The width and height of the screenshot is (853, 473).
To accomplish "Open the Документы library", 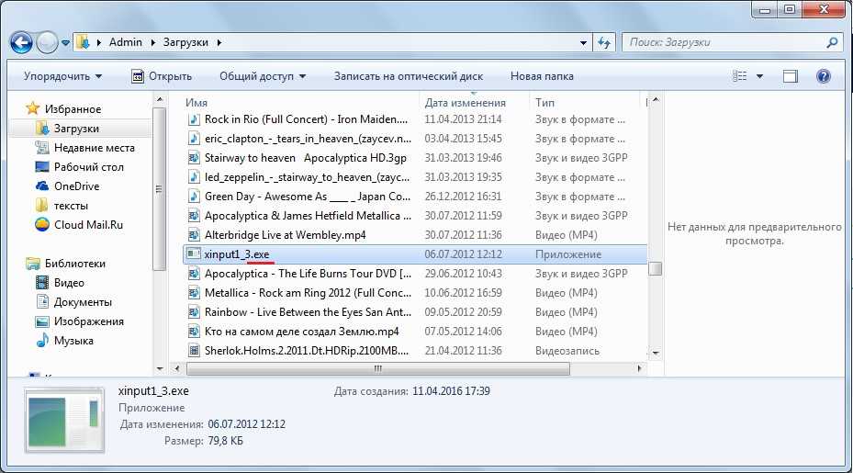I will pos(83,302).
